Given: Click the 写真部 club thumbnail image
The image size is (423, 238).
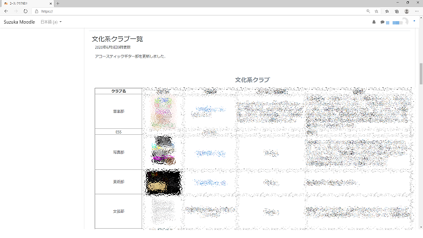Looking at the screenshot, I should [163, 150].
